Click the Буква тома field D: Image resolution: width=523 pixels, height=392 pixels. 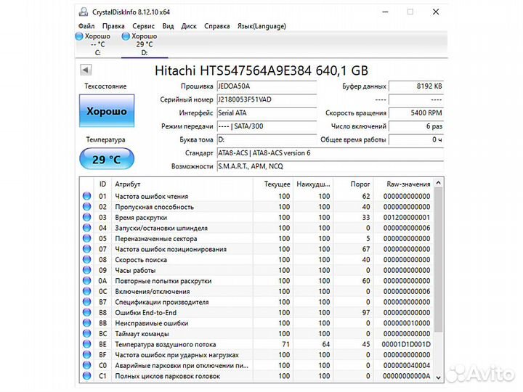point(267,139)
